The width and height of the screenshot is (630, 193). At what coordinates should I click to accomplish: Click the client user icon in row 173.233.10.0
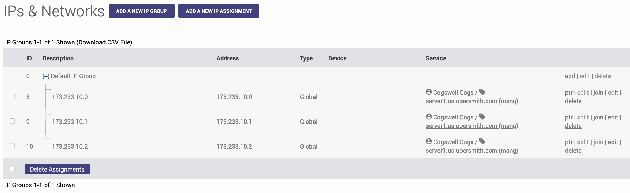pos(429,92)
